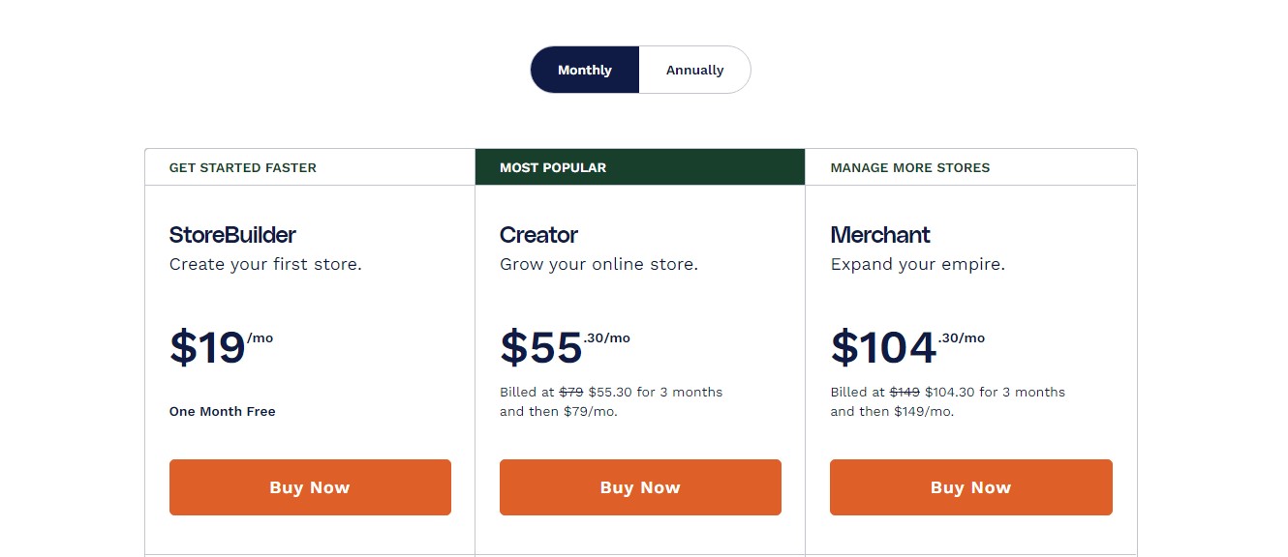1288x557 pixels.
Task: Click the "Expand your empire." tagline
Action: tap(917, 264)
